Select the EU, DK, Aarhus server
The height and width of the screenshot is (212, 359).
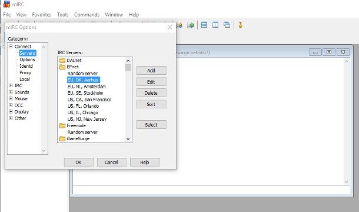(84, 79)
